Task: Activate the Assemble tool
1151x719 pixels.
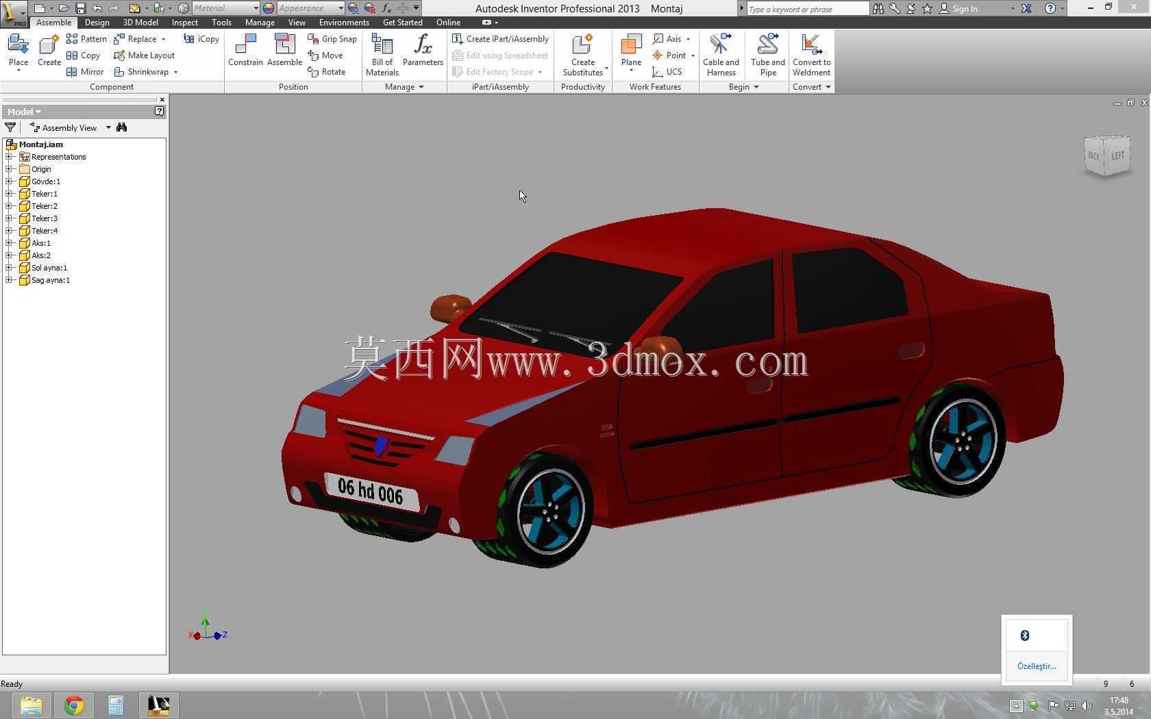Action: [285, 51]
